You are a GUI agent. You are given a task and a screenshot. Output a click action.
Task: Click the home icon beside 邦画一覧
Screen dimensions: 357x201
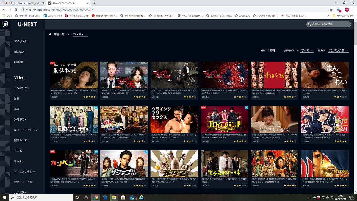[51, 35]
